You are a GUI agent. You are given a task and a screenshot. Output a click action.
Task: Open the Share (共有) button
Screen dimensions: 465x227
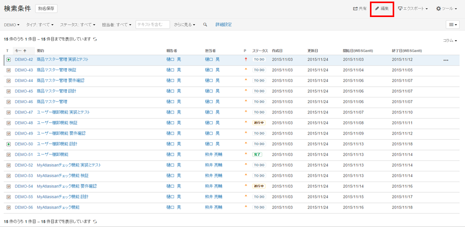(x=360, y=9)
